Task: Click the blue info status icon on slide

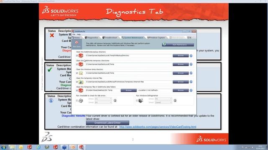Action: coord(51,100)
